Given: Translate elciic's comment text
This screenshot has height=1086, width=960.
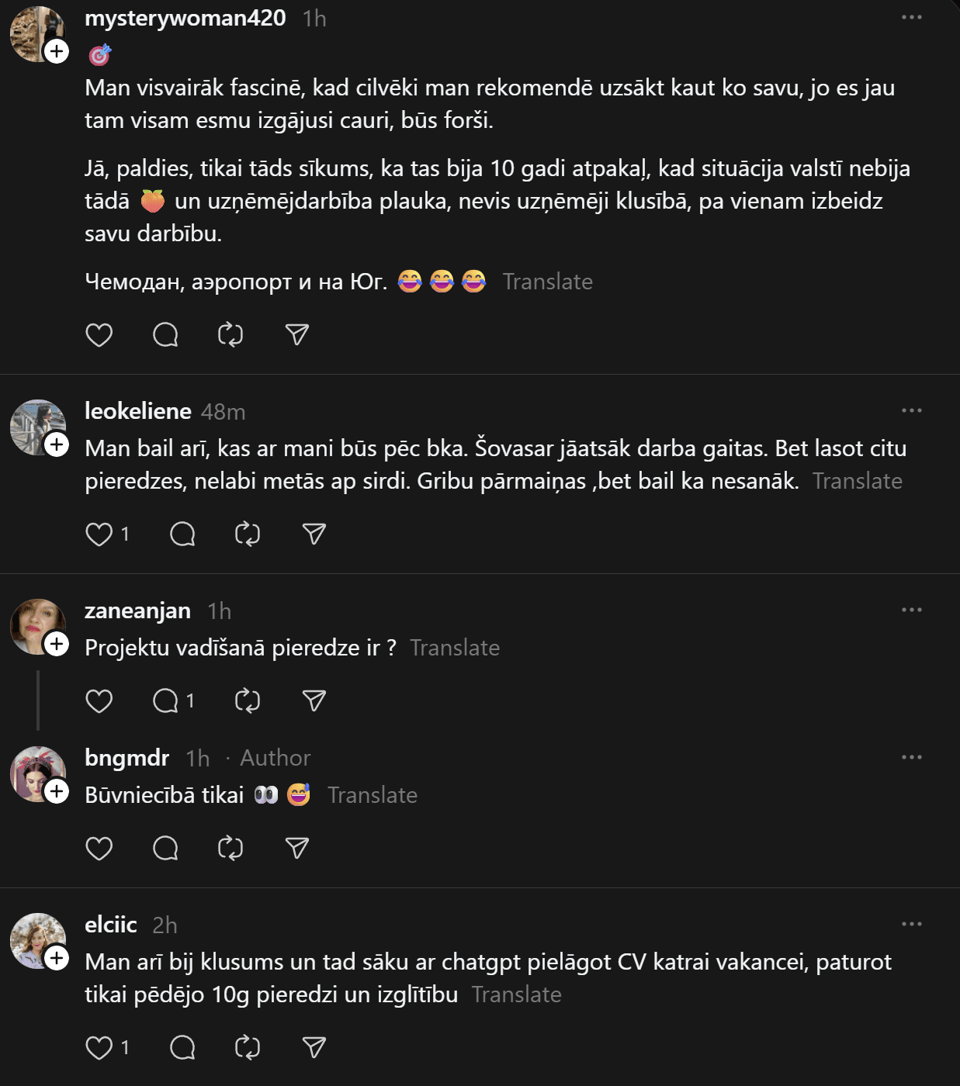Looking at the screenshot, I should (x=516, y=994).
